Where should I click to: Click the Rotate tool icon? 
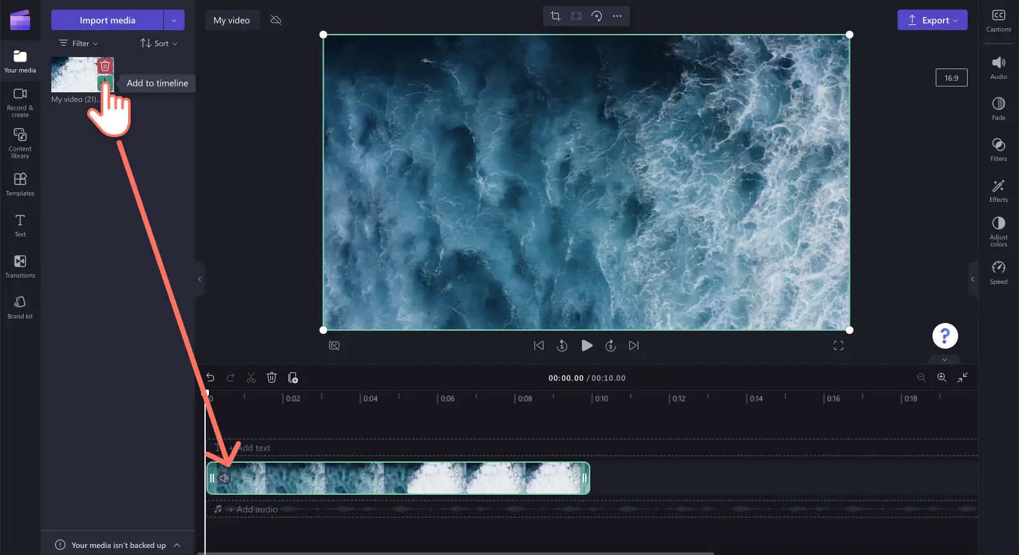click(x=597, y=16)
